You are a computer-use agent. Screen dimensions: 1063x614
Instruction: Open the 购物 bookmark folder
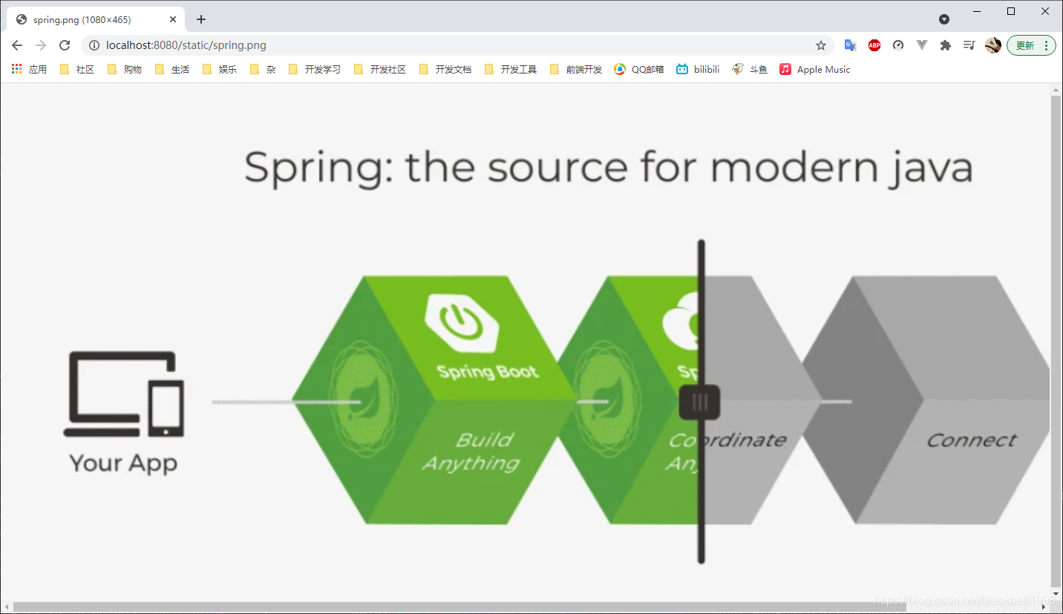(124, 69)
